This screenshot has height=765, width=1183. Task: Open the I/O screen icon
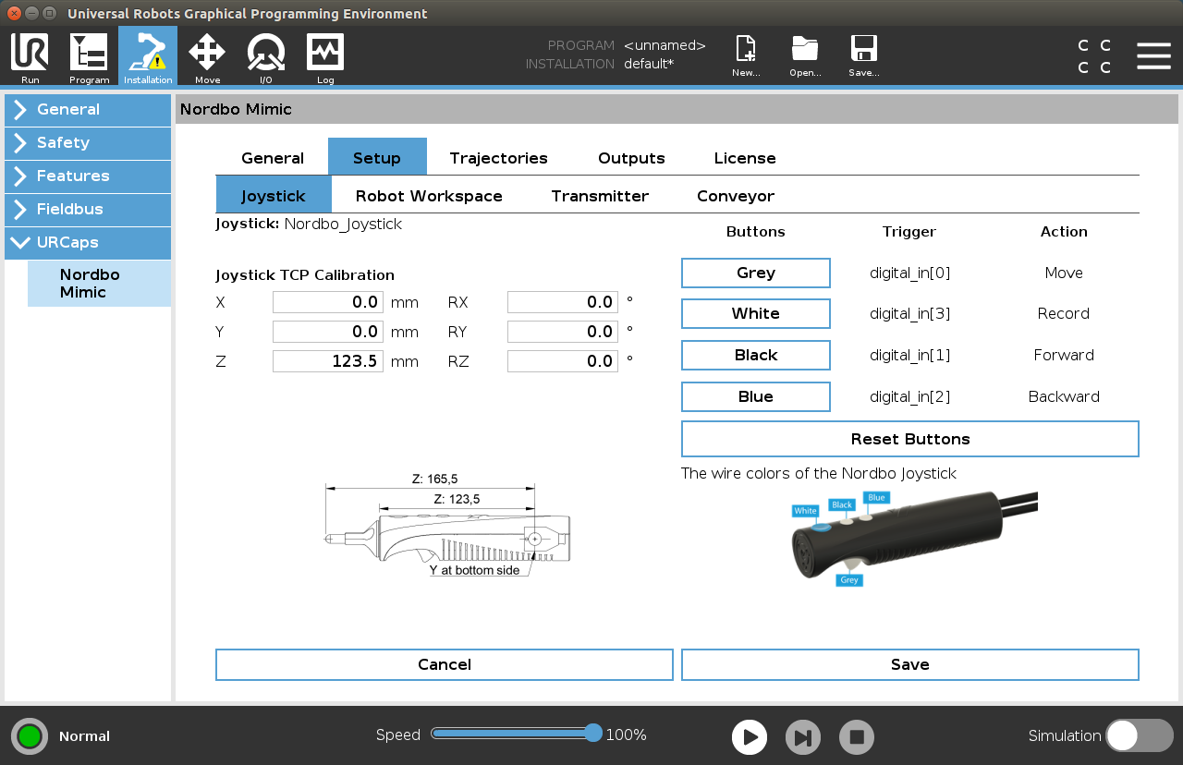266,57
